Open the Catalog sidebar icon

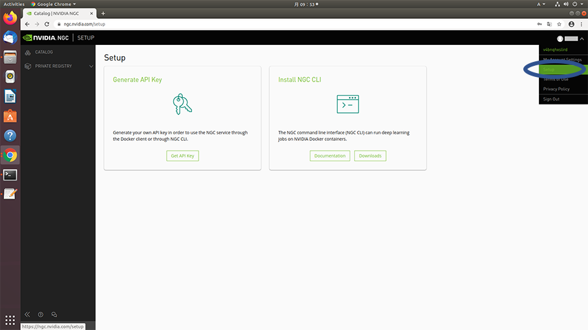point(27,52)
